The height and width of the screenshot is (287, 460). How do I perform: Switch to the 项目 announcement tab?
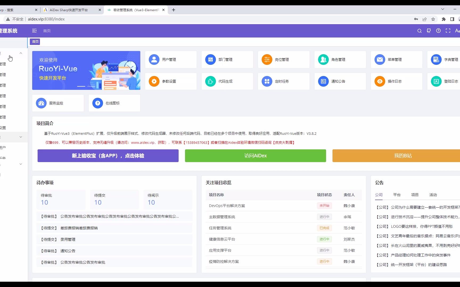tap(415, 195)
